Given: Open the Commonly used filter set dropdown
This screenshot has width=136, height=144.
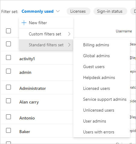Looking at the screenshot, I should 41,11.
